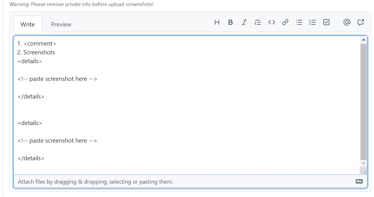Image resolution: width=374 pixels, height=197 pixels.
Task: Insert a heading with the H icon
Action: pyautogui.click(x=217, y=22)
